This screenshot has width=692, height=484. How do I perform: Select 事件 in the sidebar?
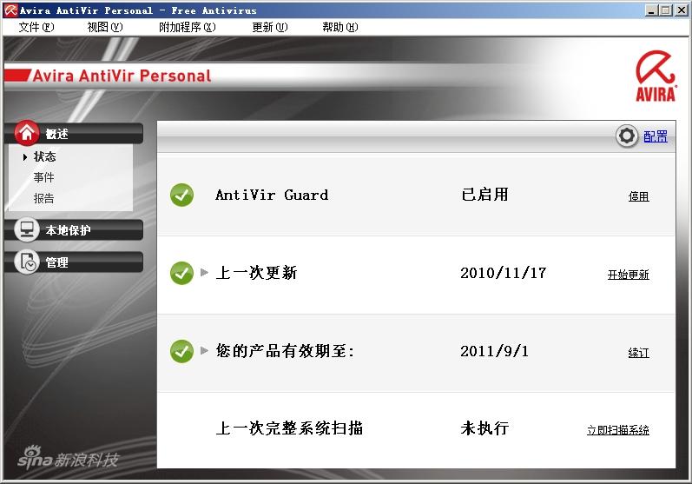43,177
